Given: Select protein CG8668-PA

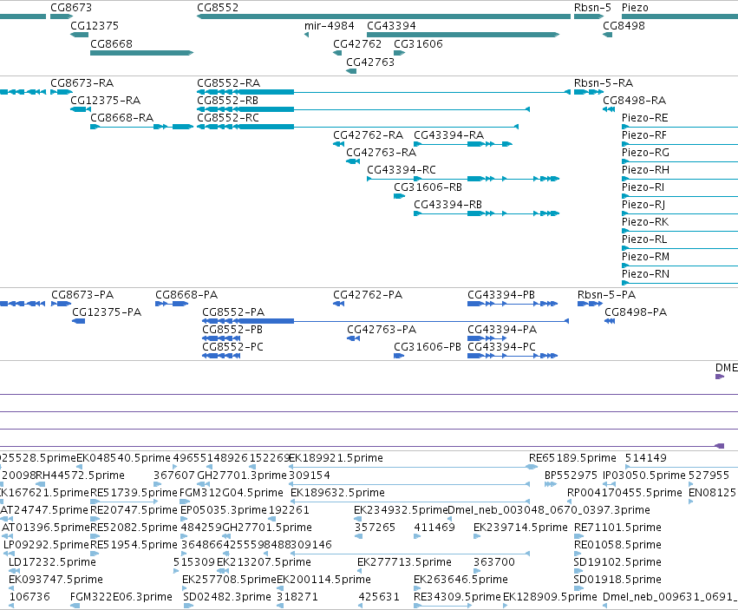Looking at the screenshot, I should pos(186,295).
